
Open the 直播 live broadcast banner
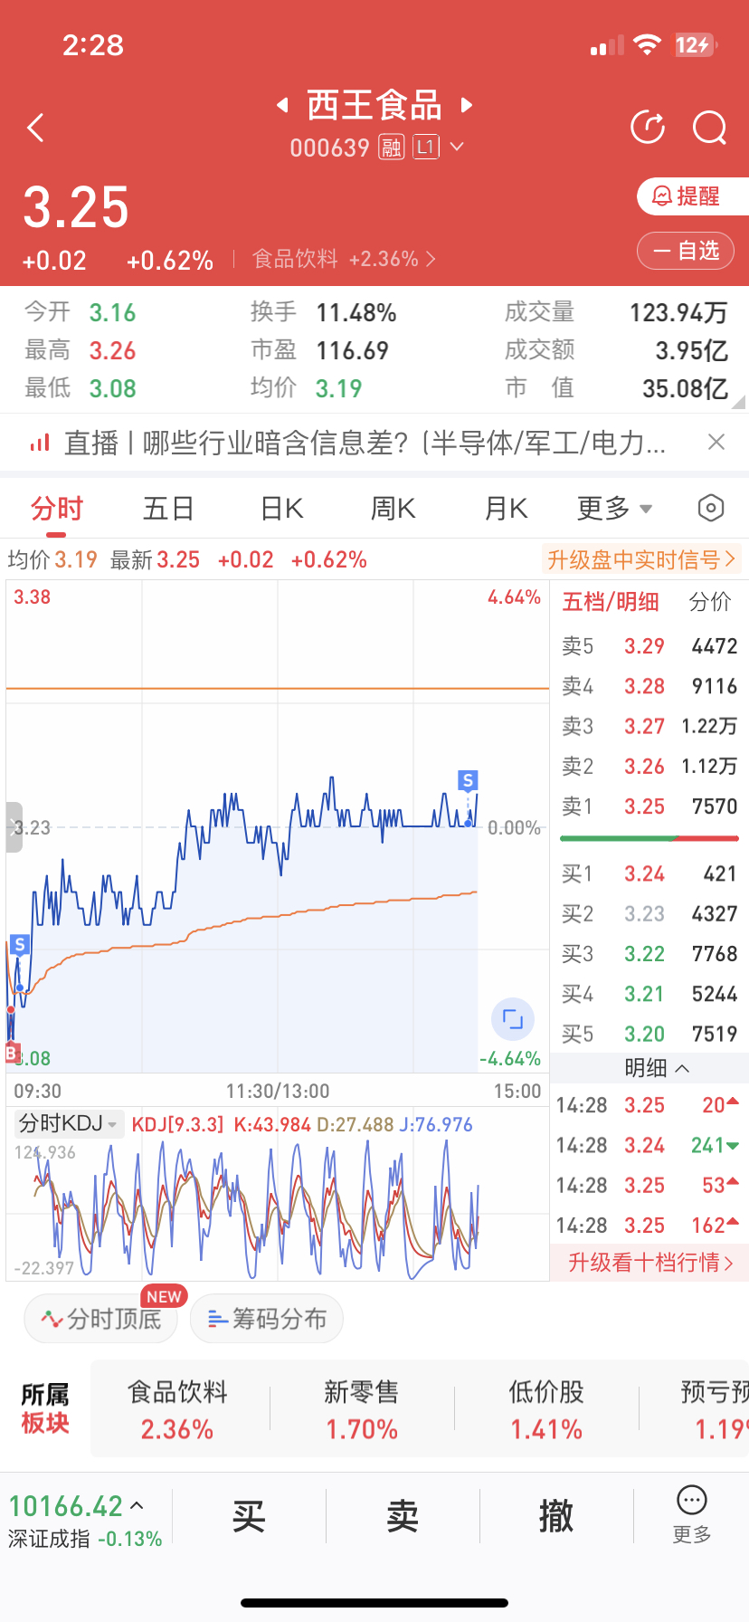(365, 443)
